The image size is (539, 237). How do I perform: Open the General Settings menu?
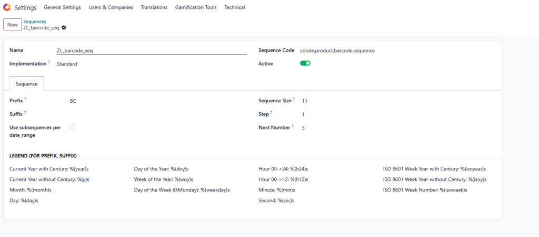coord(62,7)
